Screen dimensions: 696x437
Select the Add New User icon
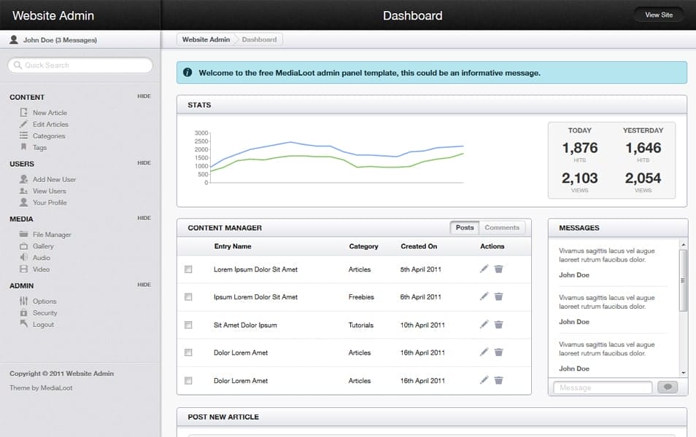pos(25,179)
